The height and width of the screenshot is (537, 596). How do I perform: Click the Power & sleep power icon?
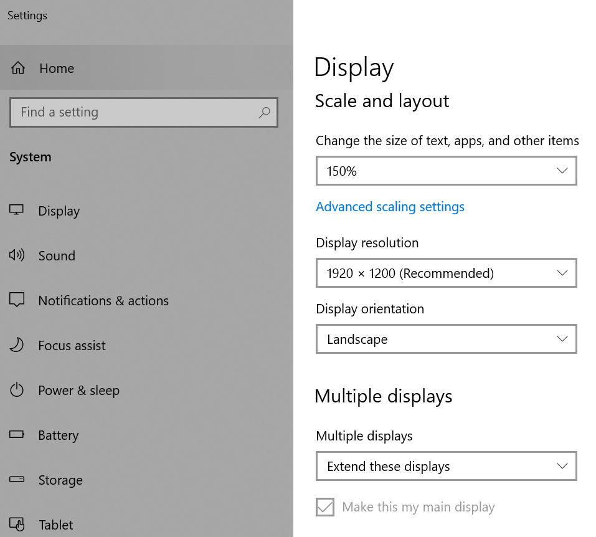17,390
